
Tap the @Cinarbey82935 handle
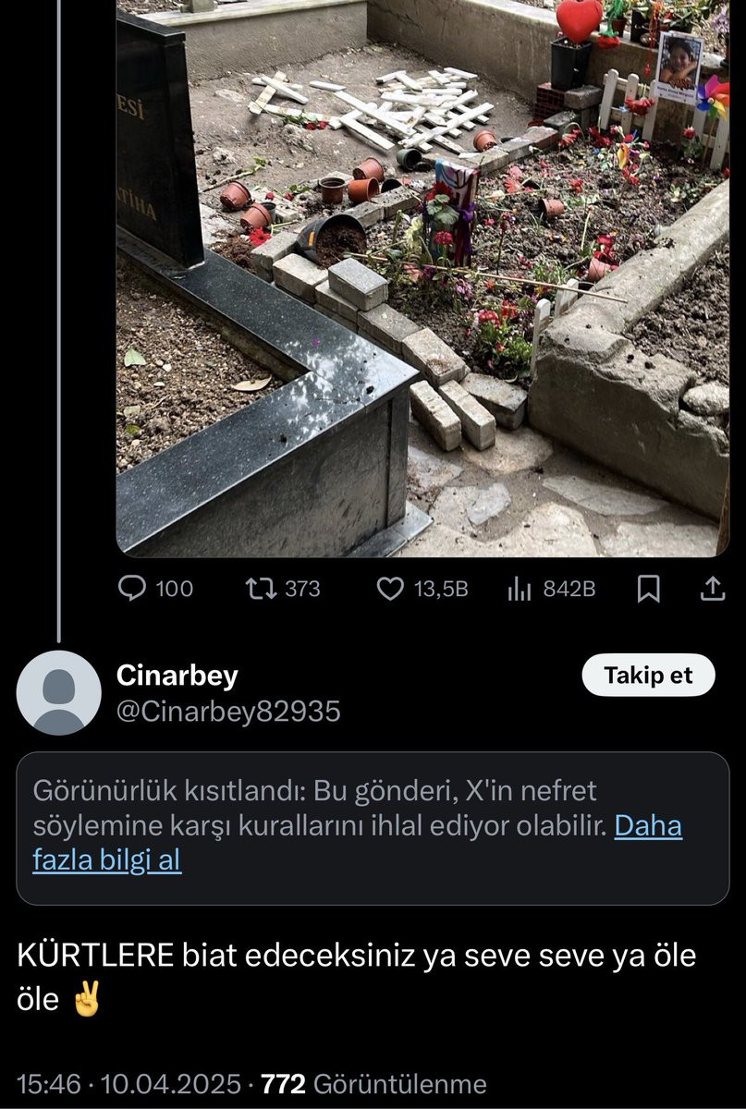228,712
